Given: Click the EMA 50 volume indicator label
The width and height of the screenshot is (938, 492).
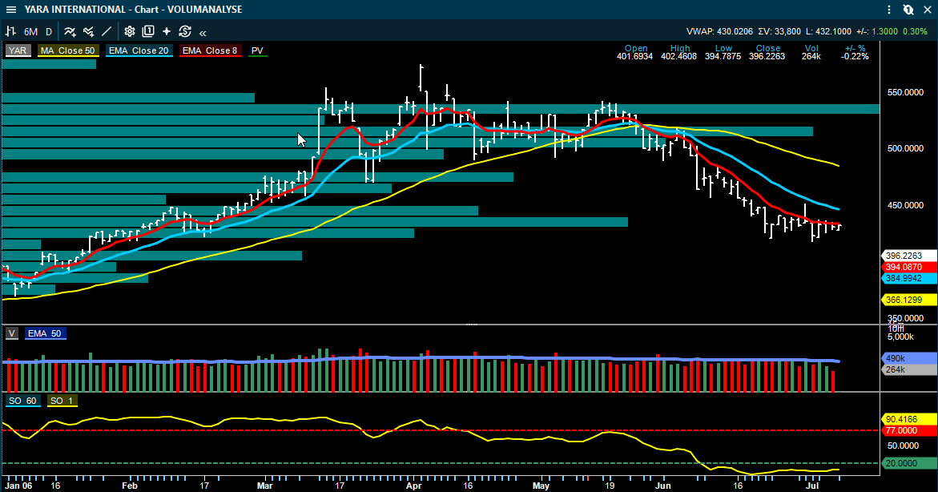Looking at the screenshot, I should pos(44,333).
